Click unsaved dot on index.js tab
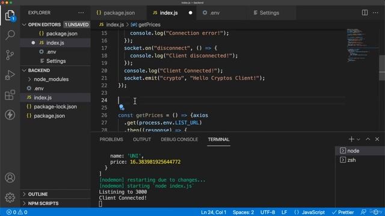This screenshot has width=385, height=216. 190,13
